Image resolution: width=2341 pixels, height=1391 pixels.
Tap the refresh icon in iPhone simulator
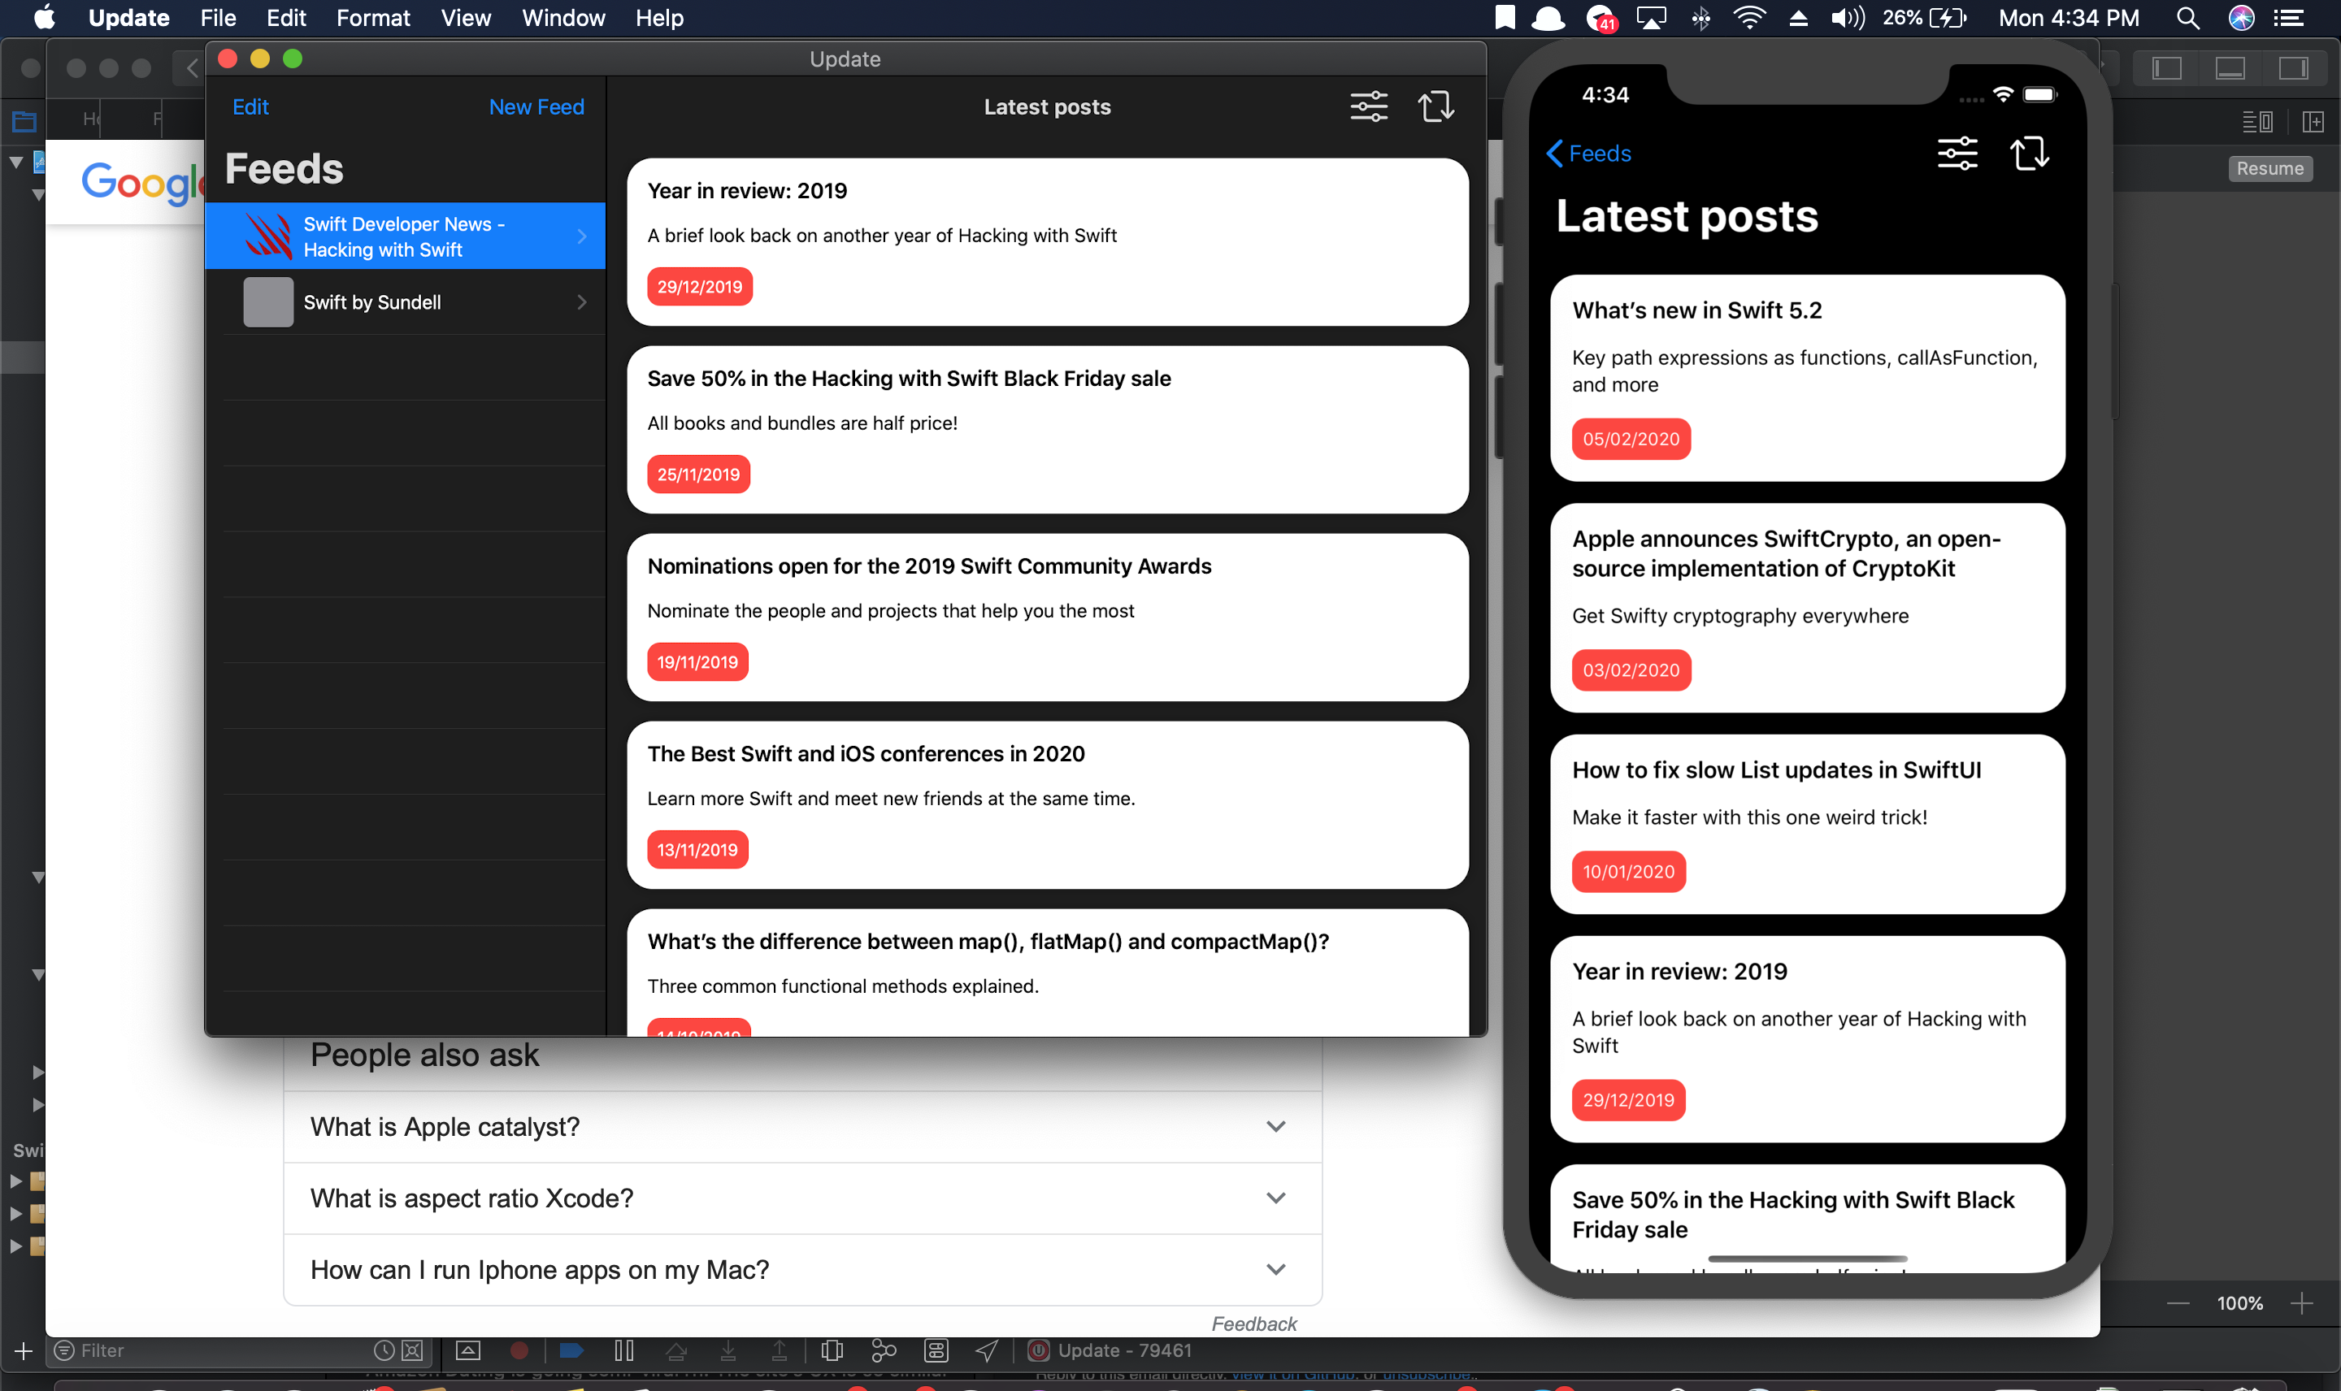[x=2029, y=153]
